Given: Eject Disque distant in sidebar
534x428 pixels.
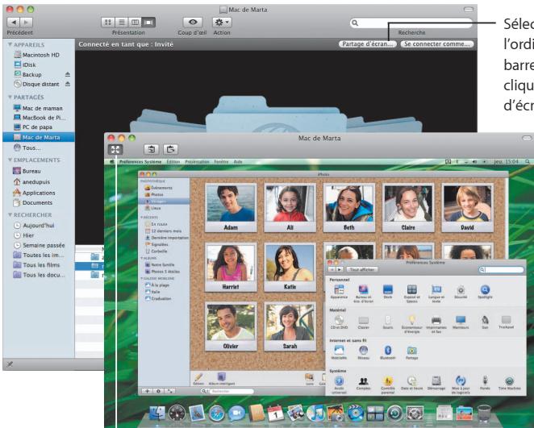Looking at the screenshot, I should coord(68,84).
